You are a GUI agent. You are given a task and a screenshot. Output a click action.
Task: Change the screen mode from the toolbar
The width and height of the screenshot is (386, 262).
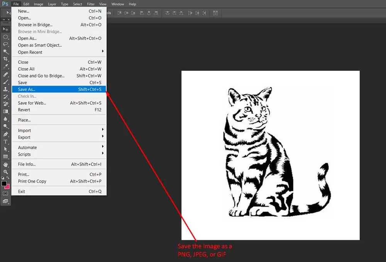[x=5, y=201]
